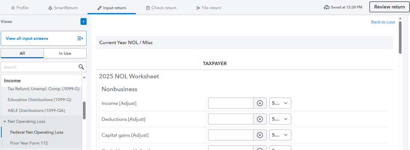The image size is (410, 150).
Task: Click the sidebar scroll up arrow
Action: (84, 77)
